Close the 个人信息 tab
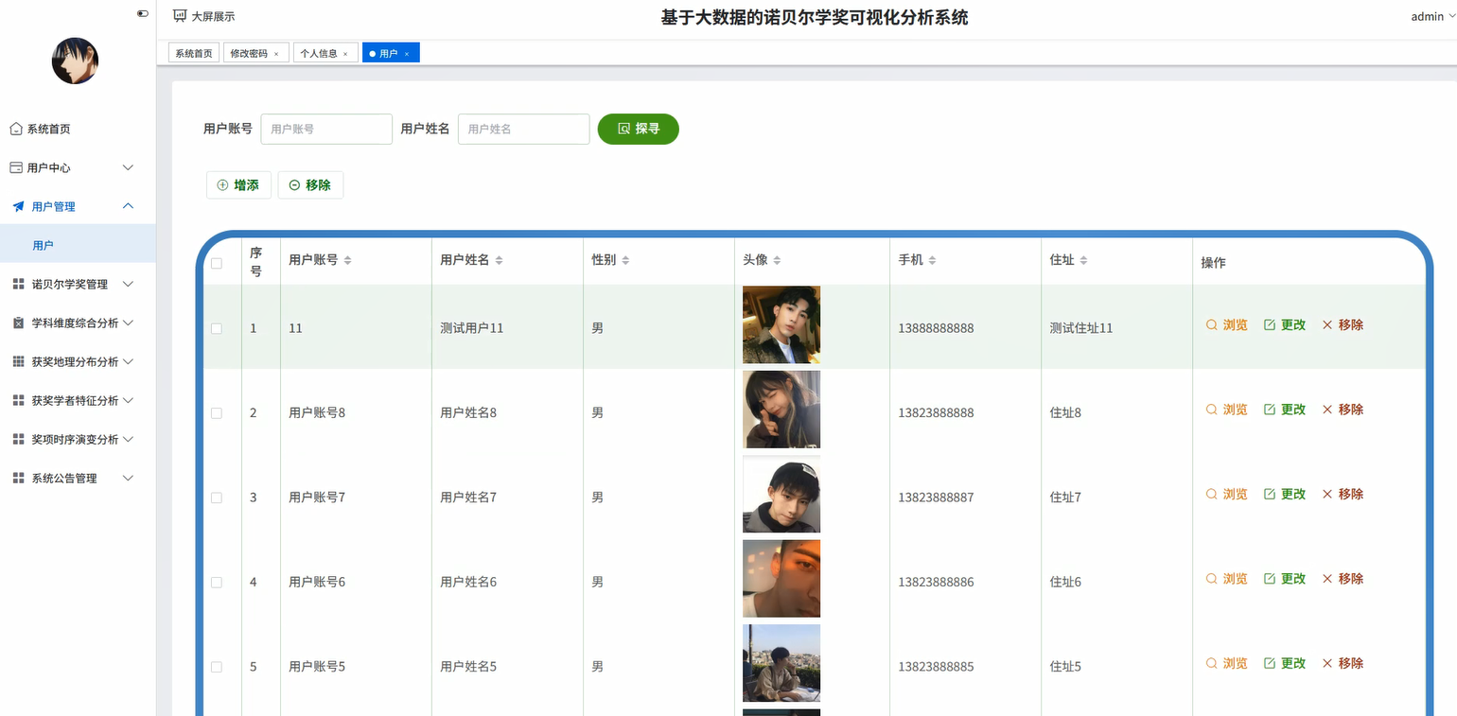 pyautogui.click(x=345, y=54)
